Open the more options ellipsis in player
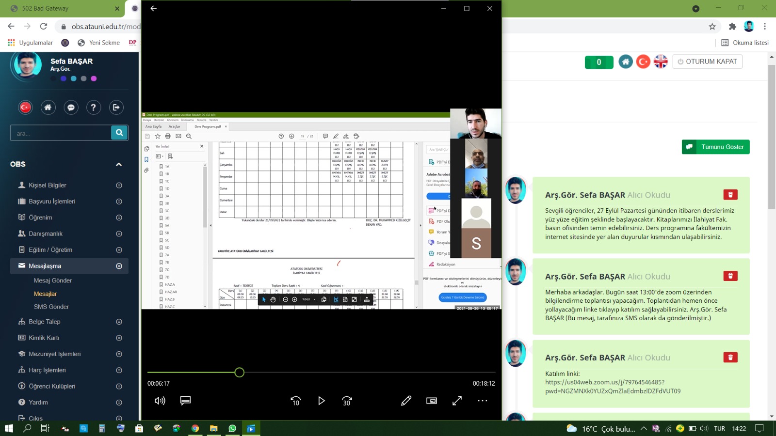776x436 pixels. click(x=482, y=401)
